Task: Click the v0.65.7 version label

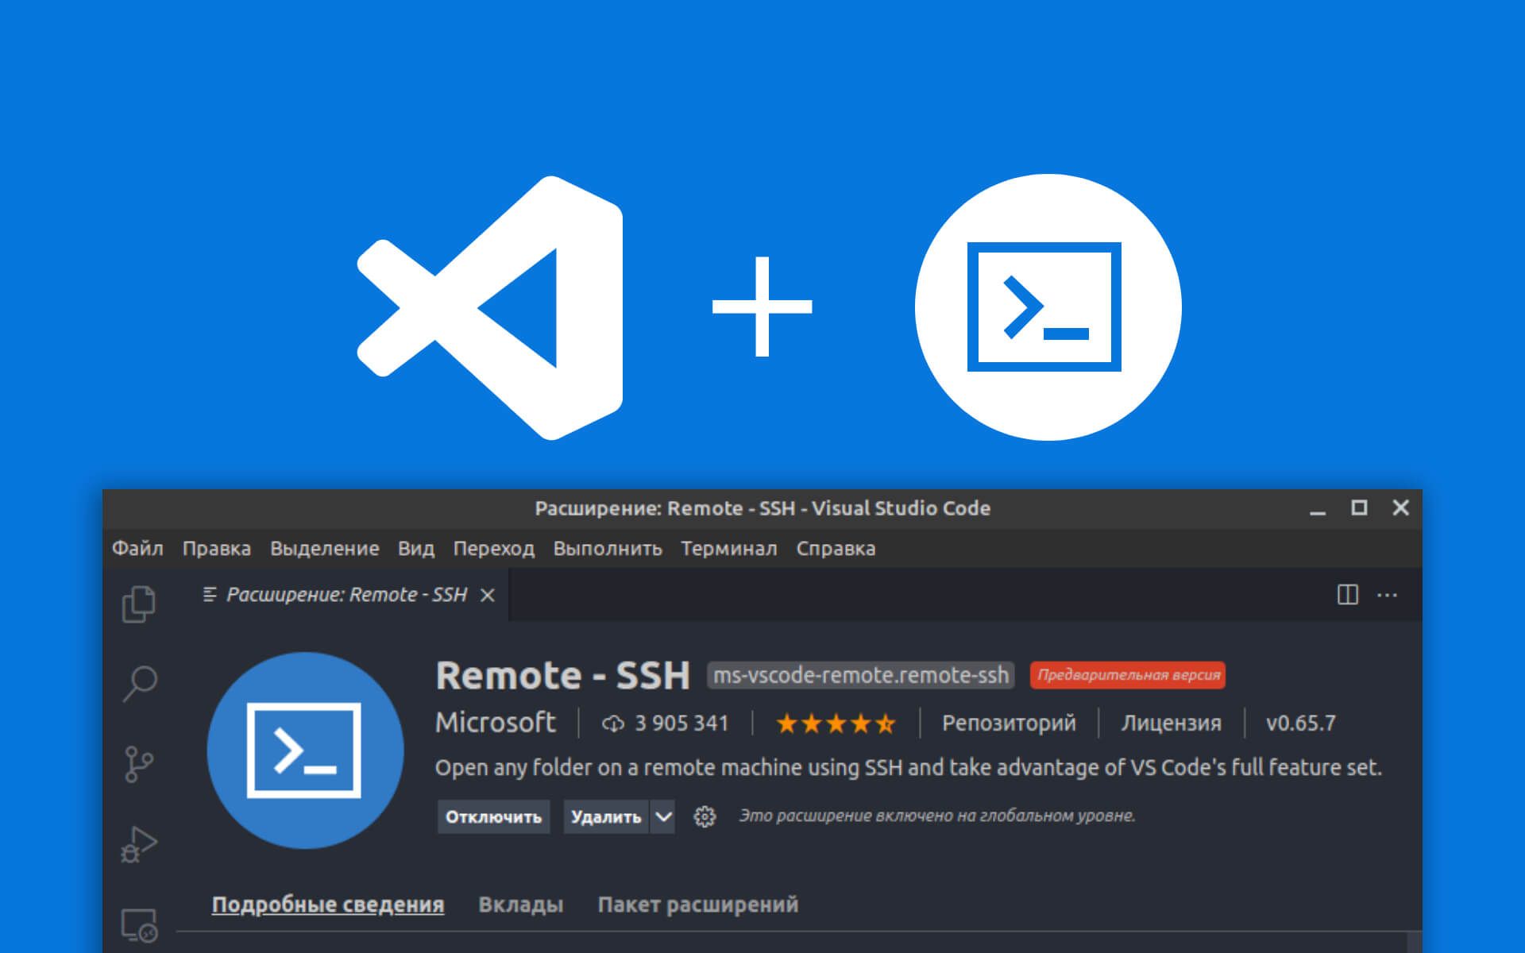Action: 1300,723
